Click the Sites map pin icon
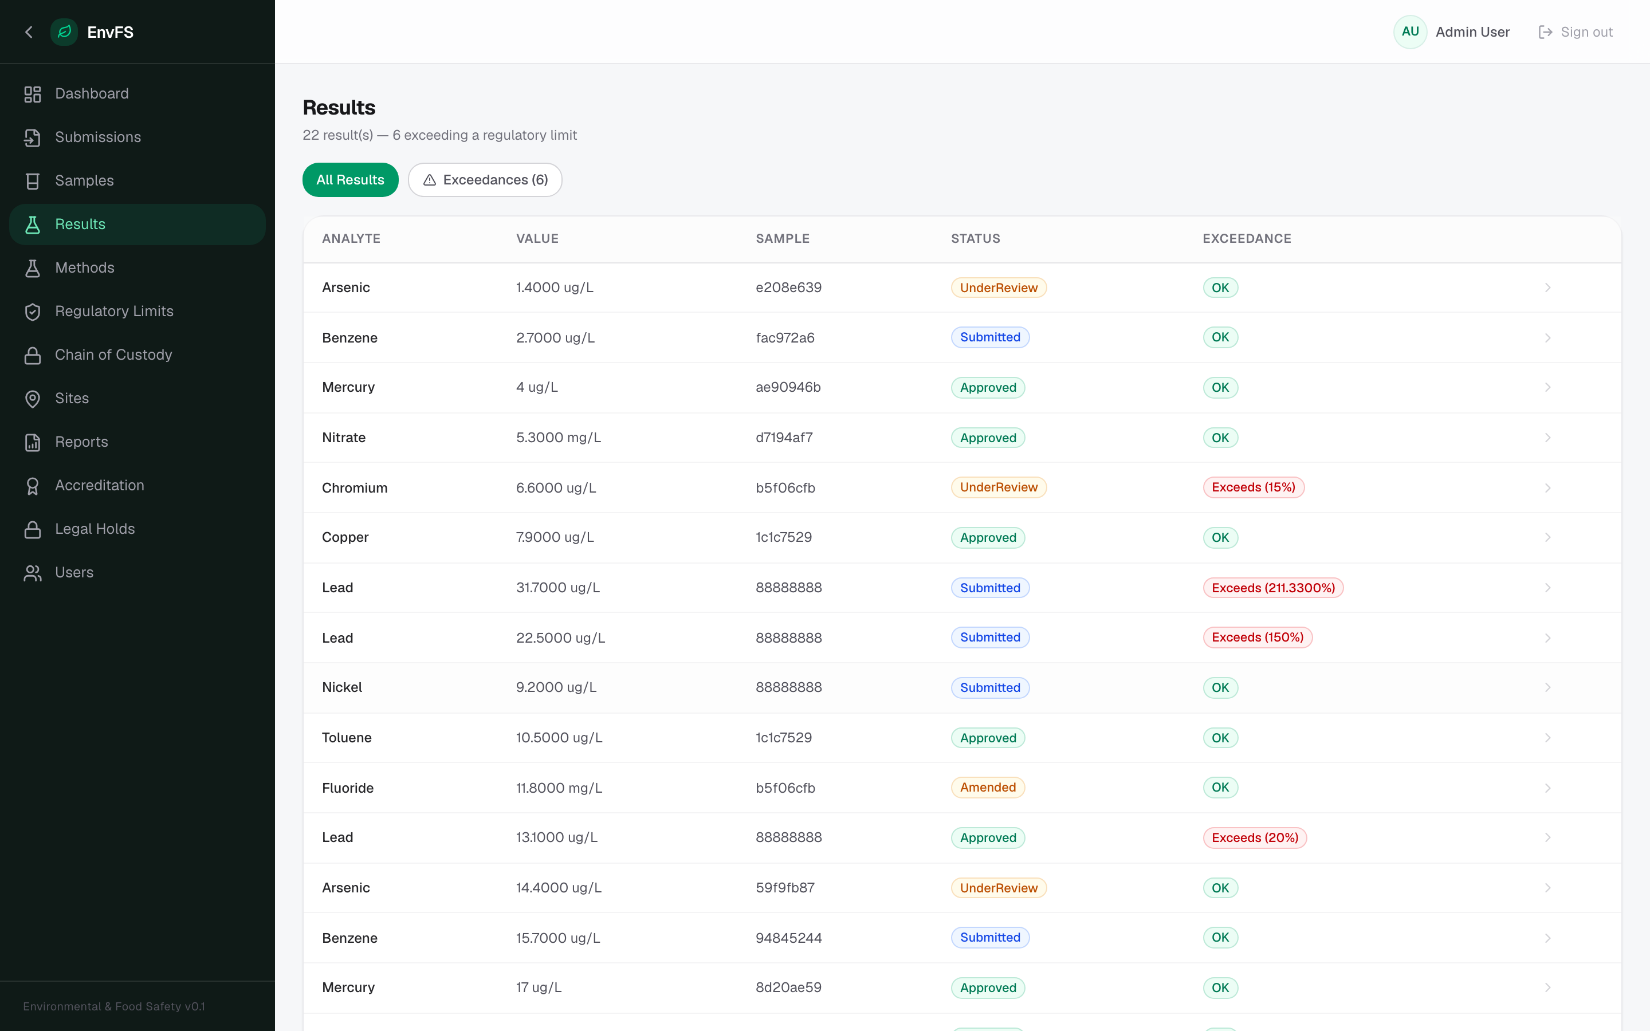The image size is (1650, 1031). (33, 399)
